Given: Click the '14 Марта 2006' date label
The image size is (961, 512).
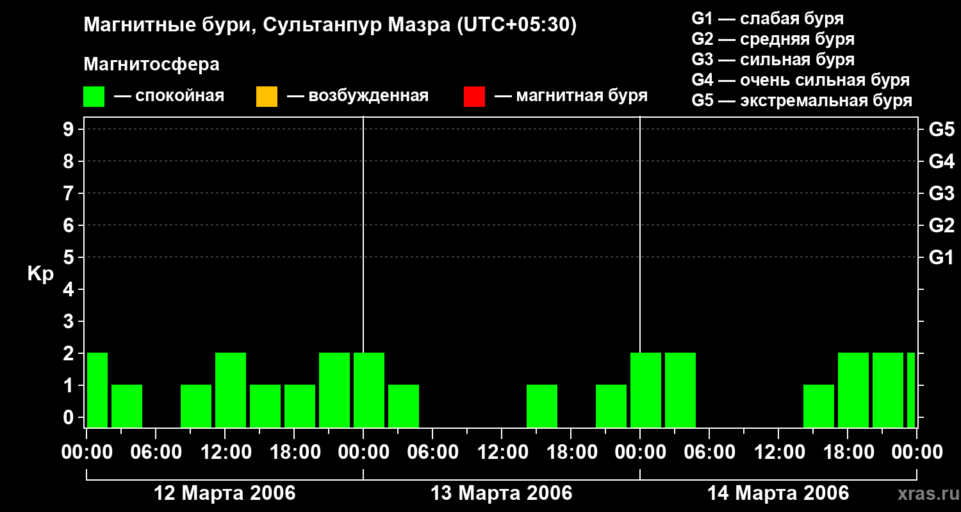Looking at the screenshot, I should [x=778, y=493].
